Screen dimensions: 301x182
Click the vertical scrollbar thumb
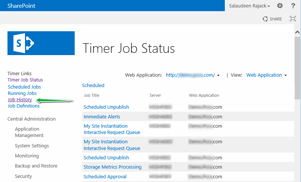tap(297, 68)
